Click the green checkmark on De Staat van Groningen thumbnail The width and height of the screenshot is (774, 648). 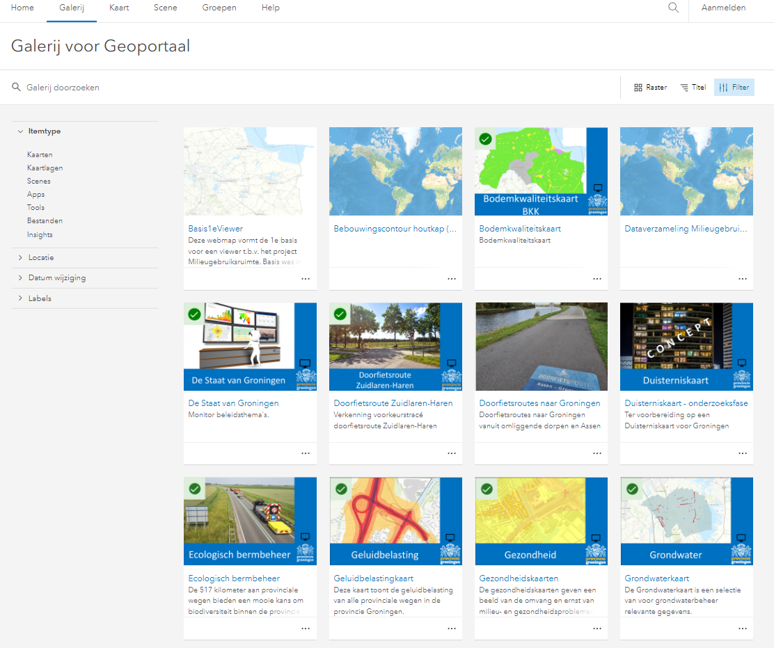[x=194, y=314]
